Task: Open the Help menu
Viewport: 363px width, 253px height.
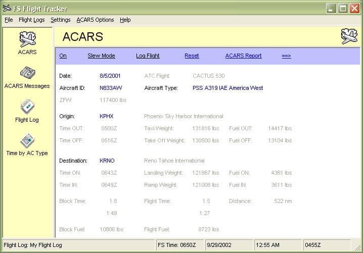Action: (125, 20)
